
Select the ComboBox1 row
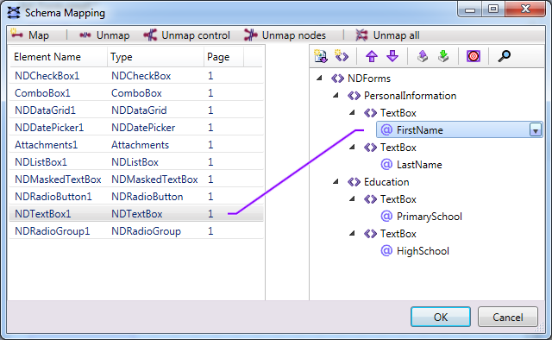[x=136, y=93]
